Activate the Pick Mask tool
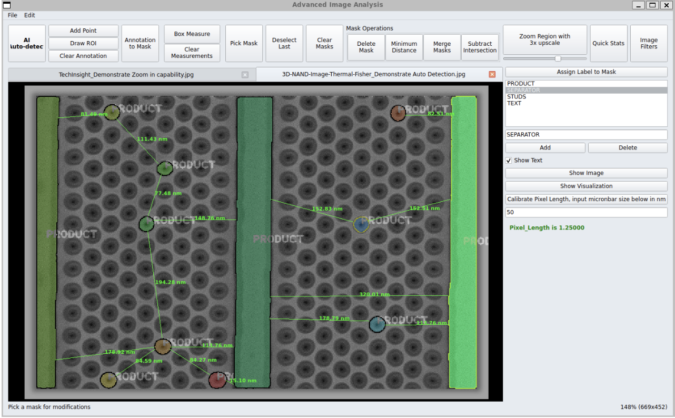675x418 pixels. click(244, 43)
